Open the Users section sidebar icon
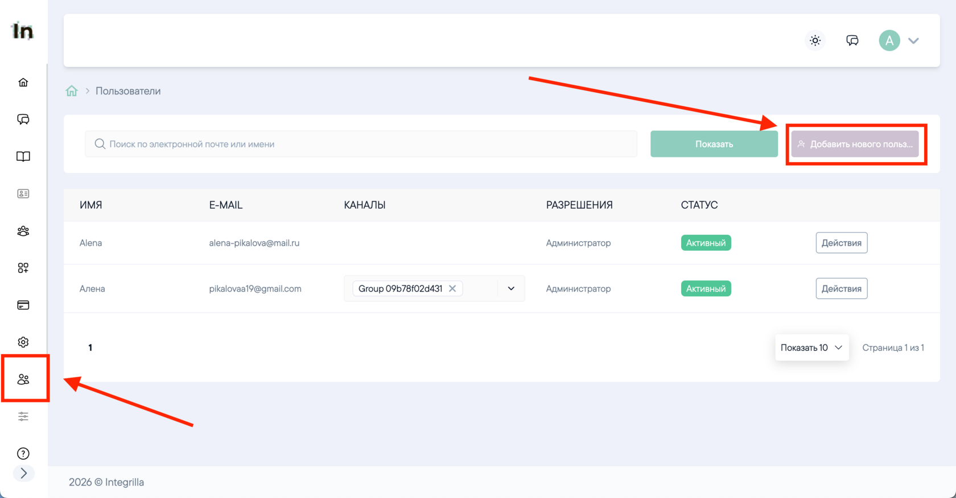 click(23, 379)
